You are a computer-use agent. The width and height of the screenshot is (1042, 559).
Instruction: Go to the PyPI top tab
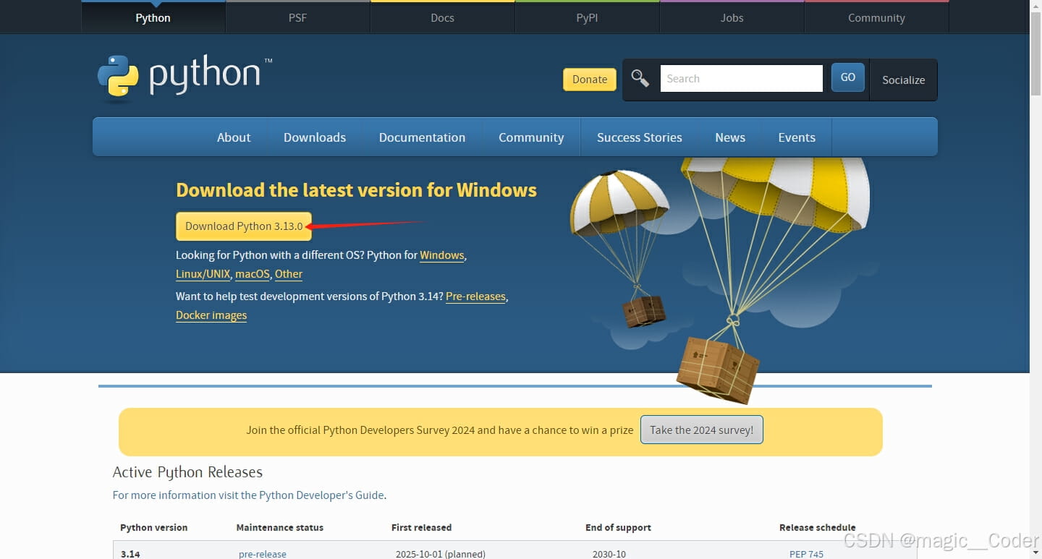(587, 17)
